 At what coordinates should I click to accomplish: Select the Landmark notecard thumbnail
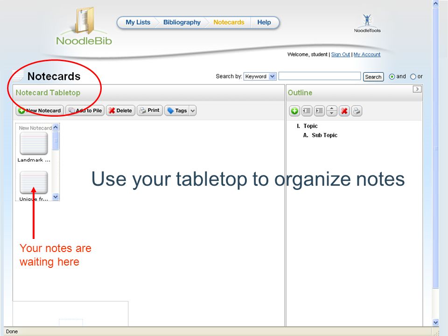coord(34,143)
